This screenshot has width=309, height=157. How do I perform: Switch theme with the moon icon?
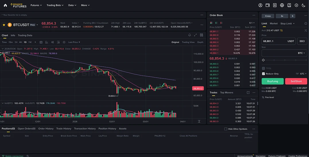coord(304,5)
